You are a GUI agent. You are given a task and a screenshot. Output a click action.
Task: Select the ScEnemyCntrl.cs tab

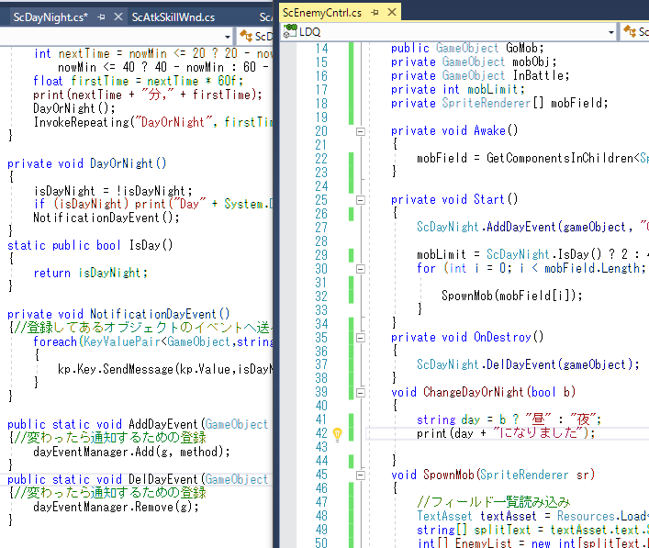[321, 13]
